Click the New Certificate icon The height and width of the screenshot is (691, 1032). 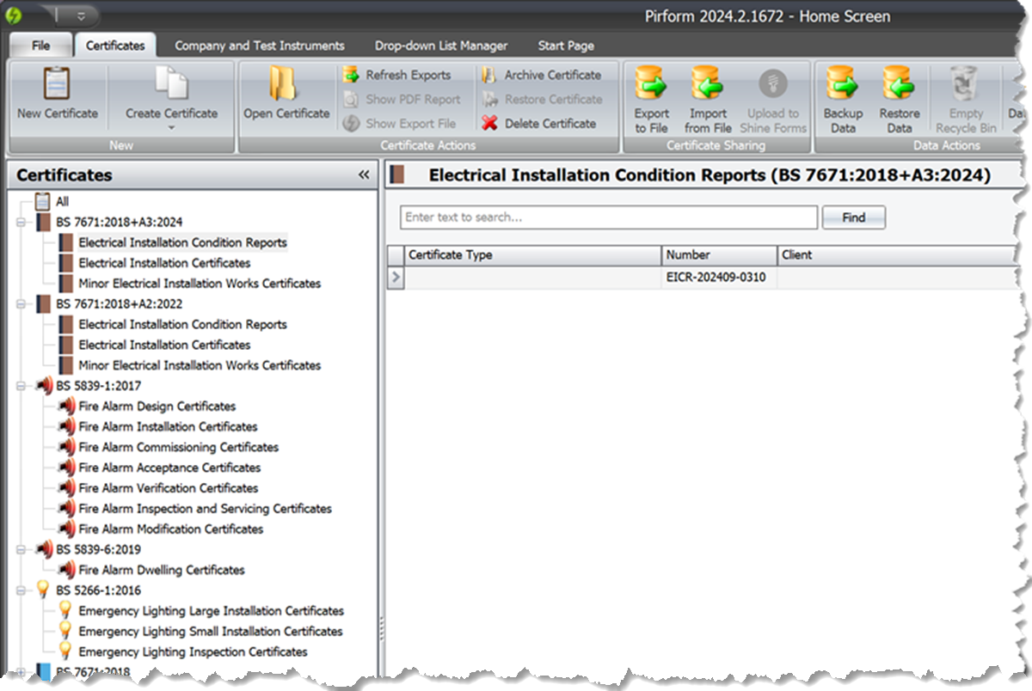pos(57,86)
